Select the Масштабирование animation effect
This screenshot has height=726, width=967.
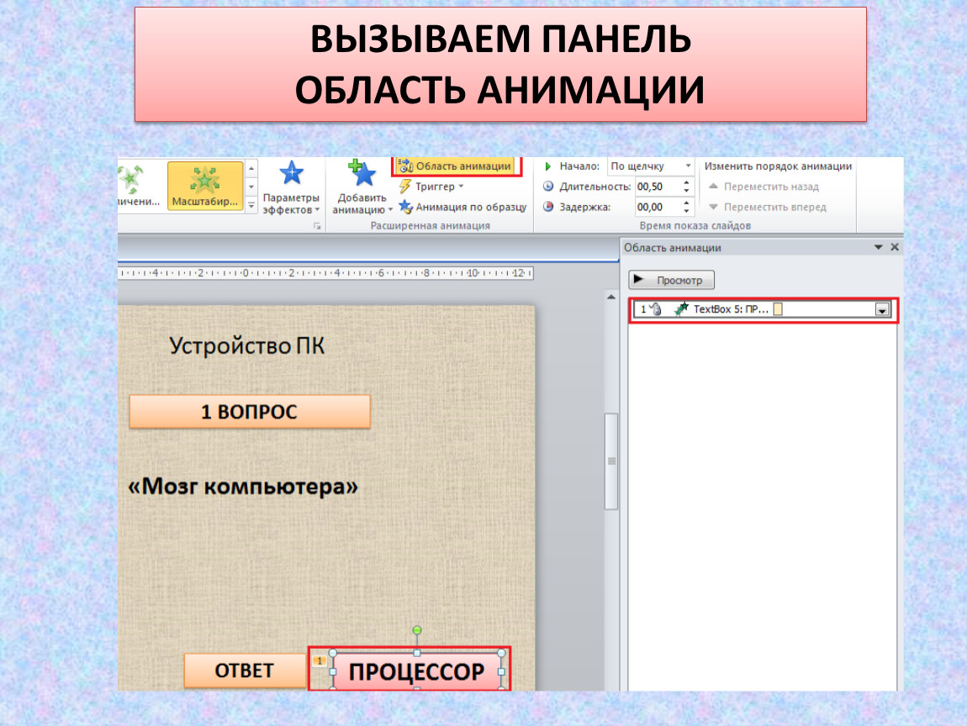coord(205,186)
